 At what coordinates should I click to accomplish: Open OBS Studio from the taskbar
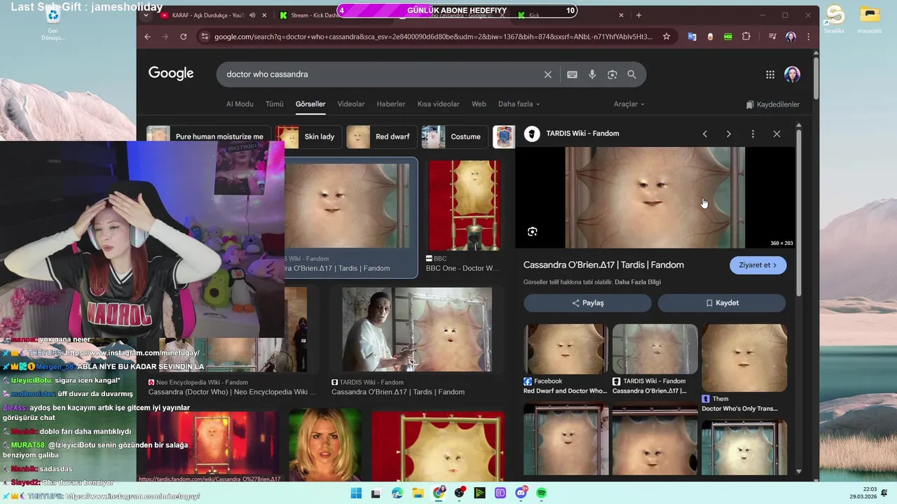[459, 493]
